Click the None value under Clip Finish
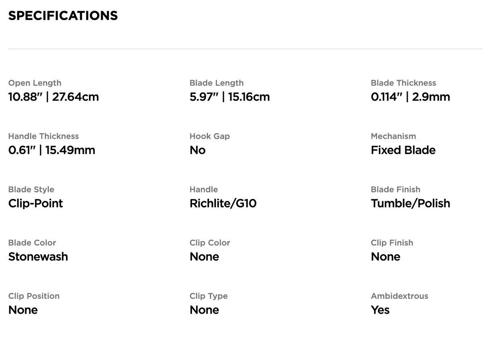 click(386, 256)
